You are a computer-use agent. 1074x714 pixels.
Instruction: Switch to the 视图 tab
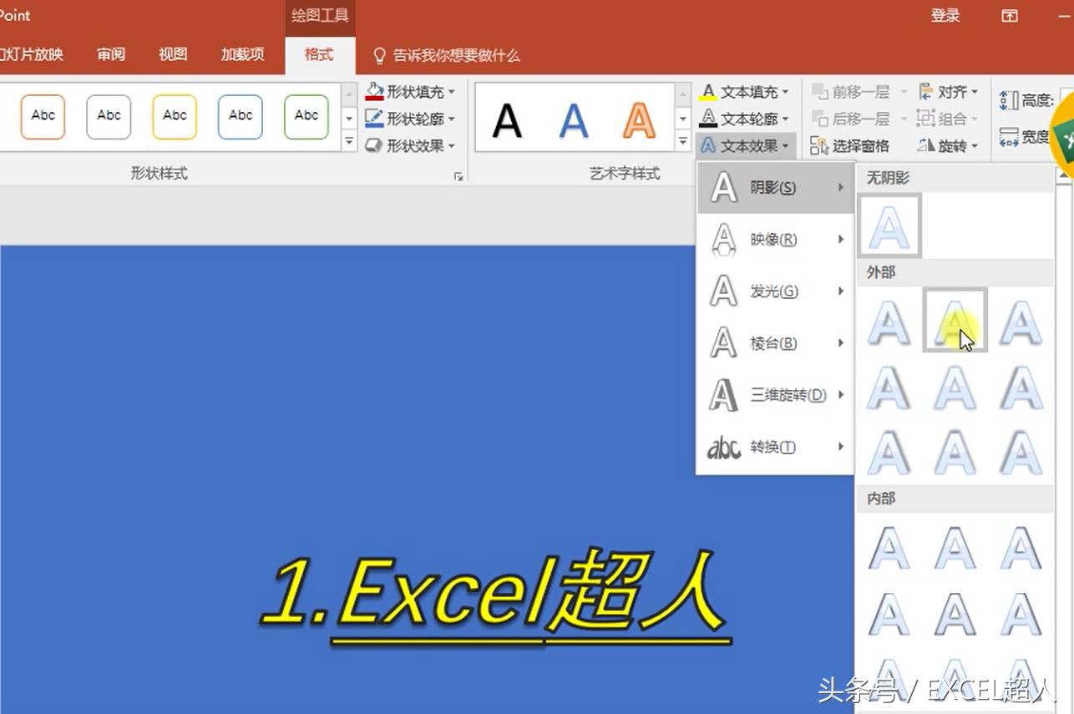pyautogui.click(x=173, y=55)
